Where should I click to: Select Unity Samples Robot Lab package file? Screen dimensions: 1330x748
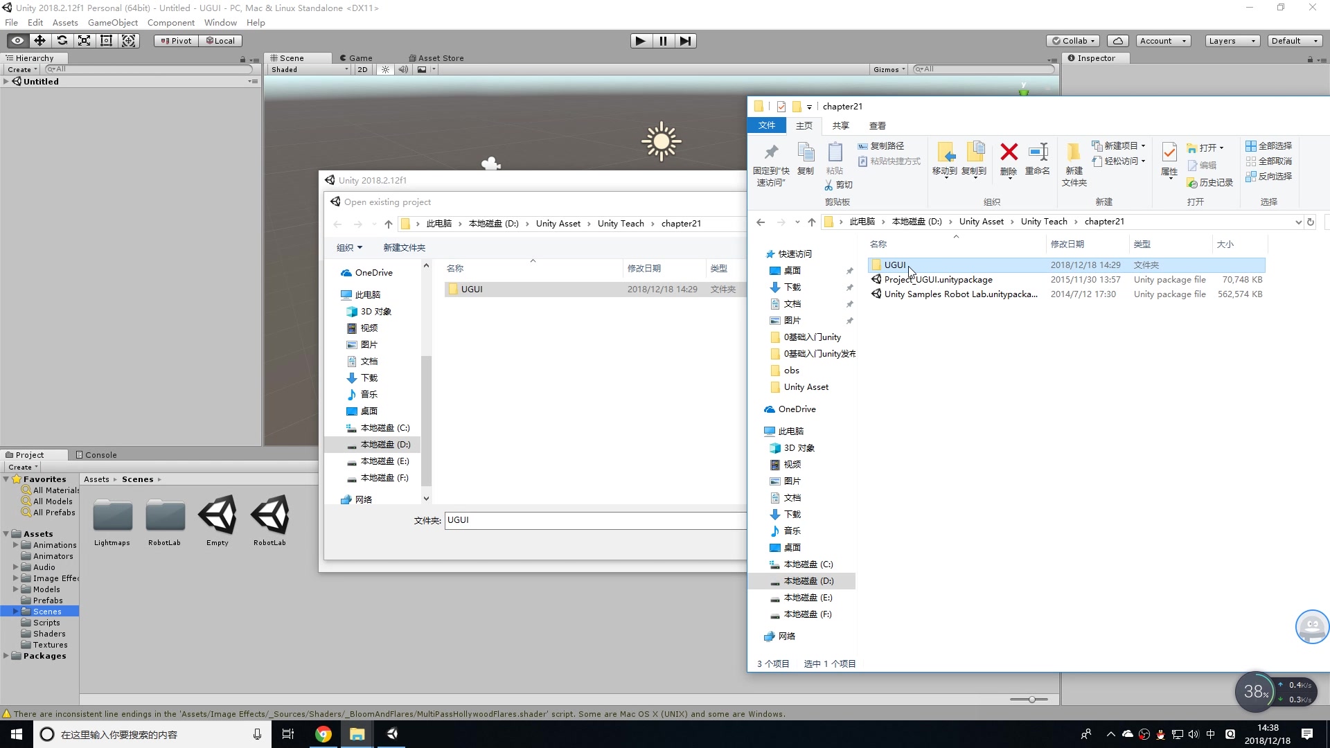pyautogui.click(x=1067, y=294)
